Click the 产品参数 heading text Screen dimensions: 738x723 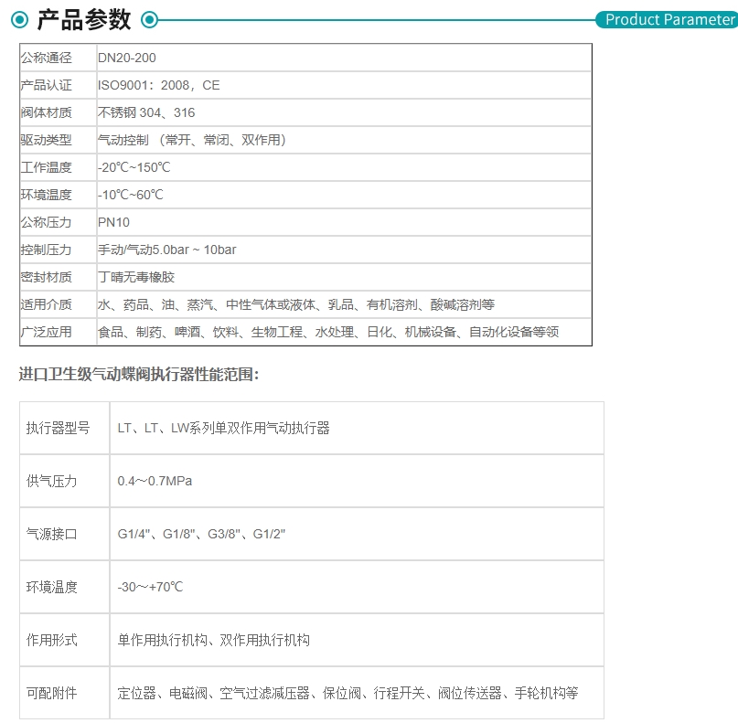pos(84,20)
